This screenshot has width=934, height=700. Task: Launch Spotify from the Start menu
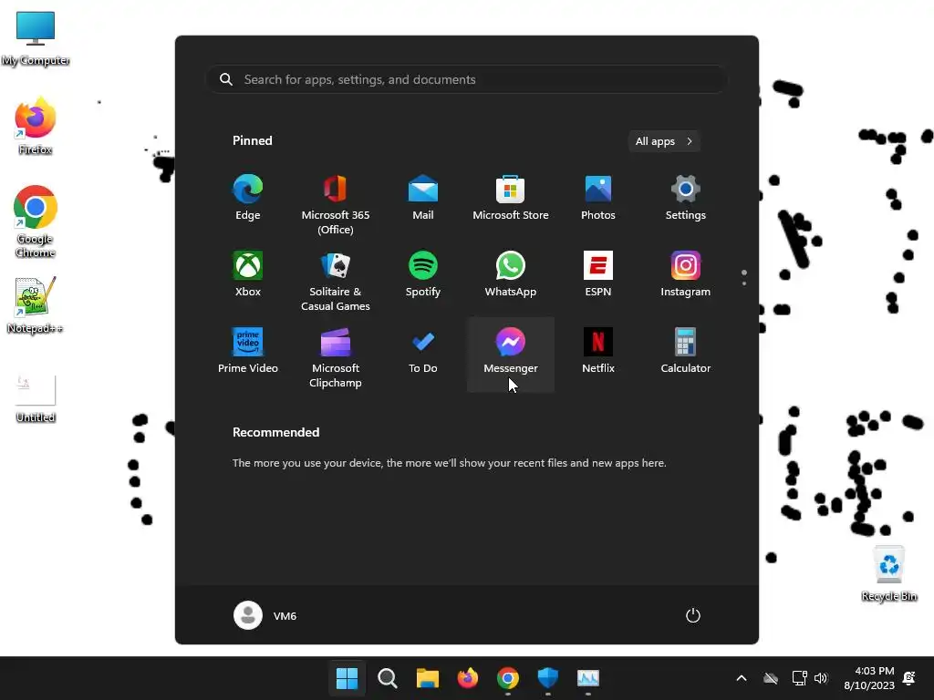click(423, 274)
